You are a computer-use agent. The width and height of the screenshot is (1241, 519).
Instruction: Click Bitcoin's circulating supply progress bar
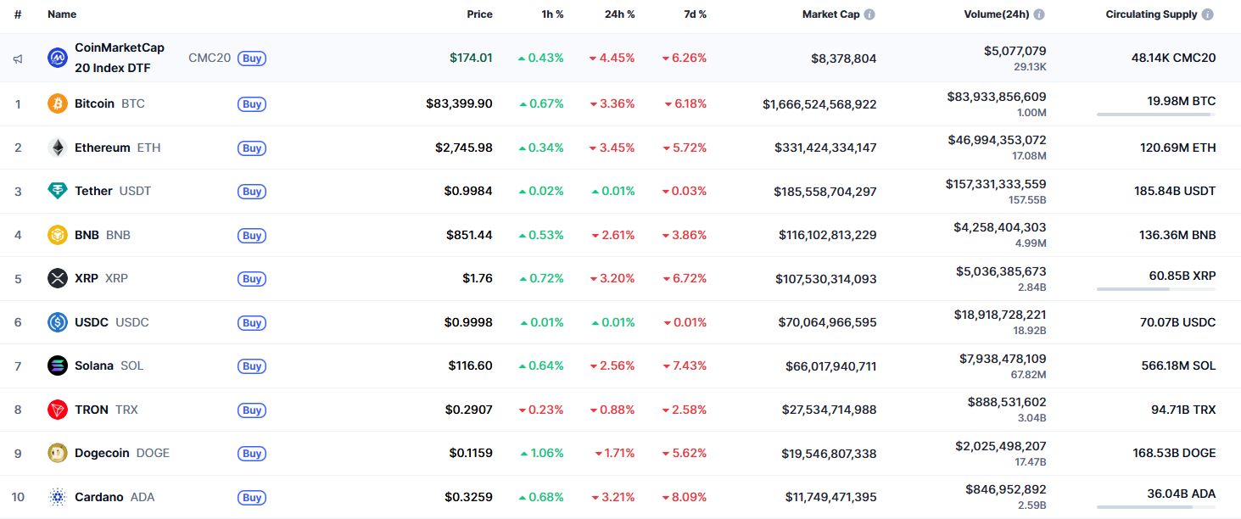coord(1155,114)
